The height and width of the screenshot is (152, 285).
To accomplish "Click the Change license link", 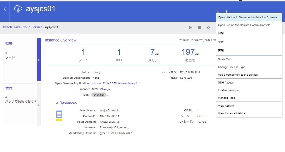I will [105, 89].
